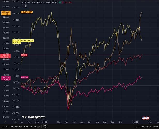Click the S&P 500 Total Return title
Viewport: 159px width, 129px height.
[33, 2]
